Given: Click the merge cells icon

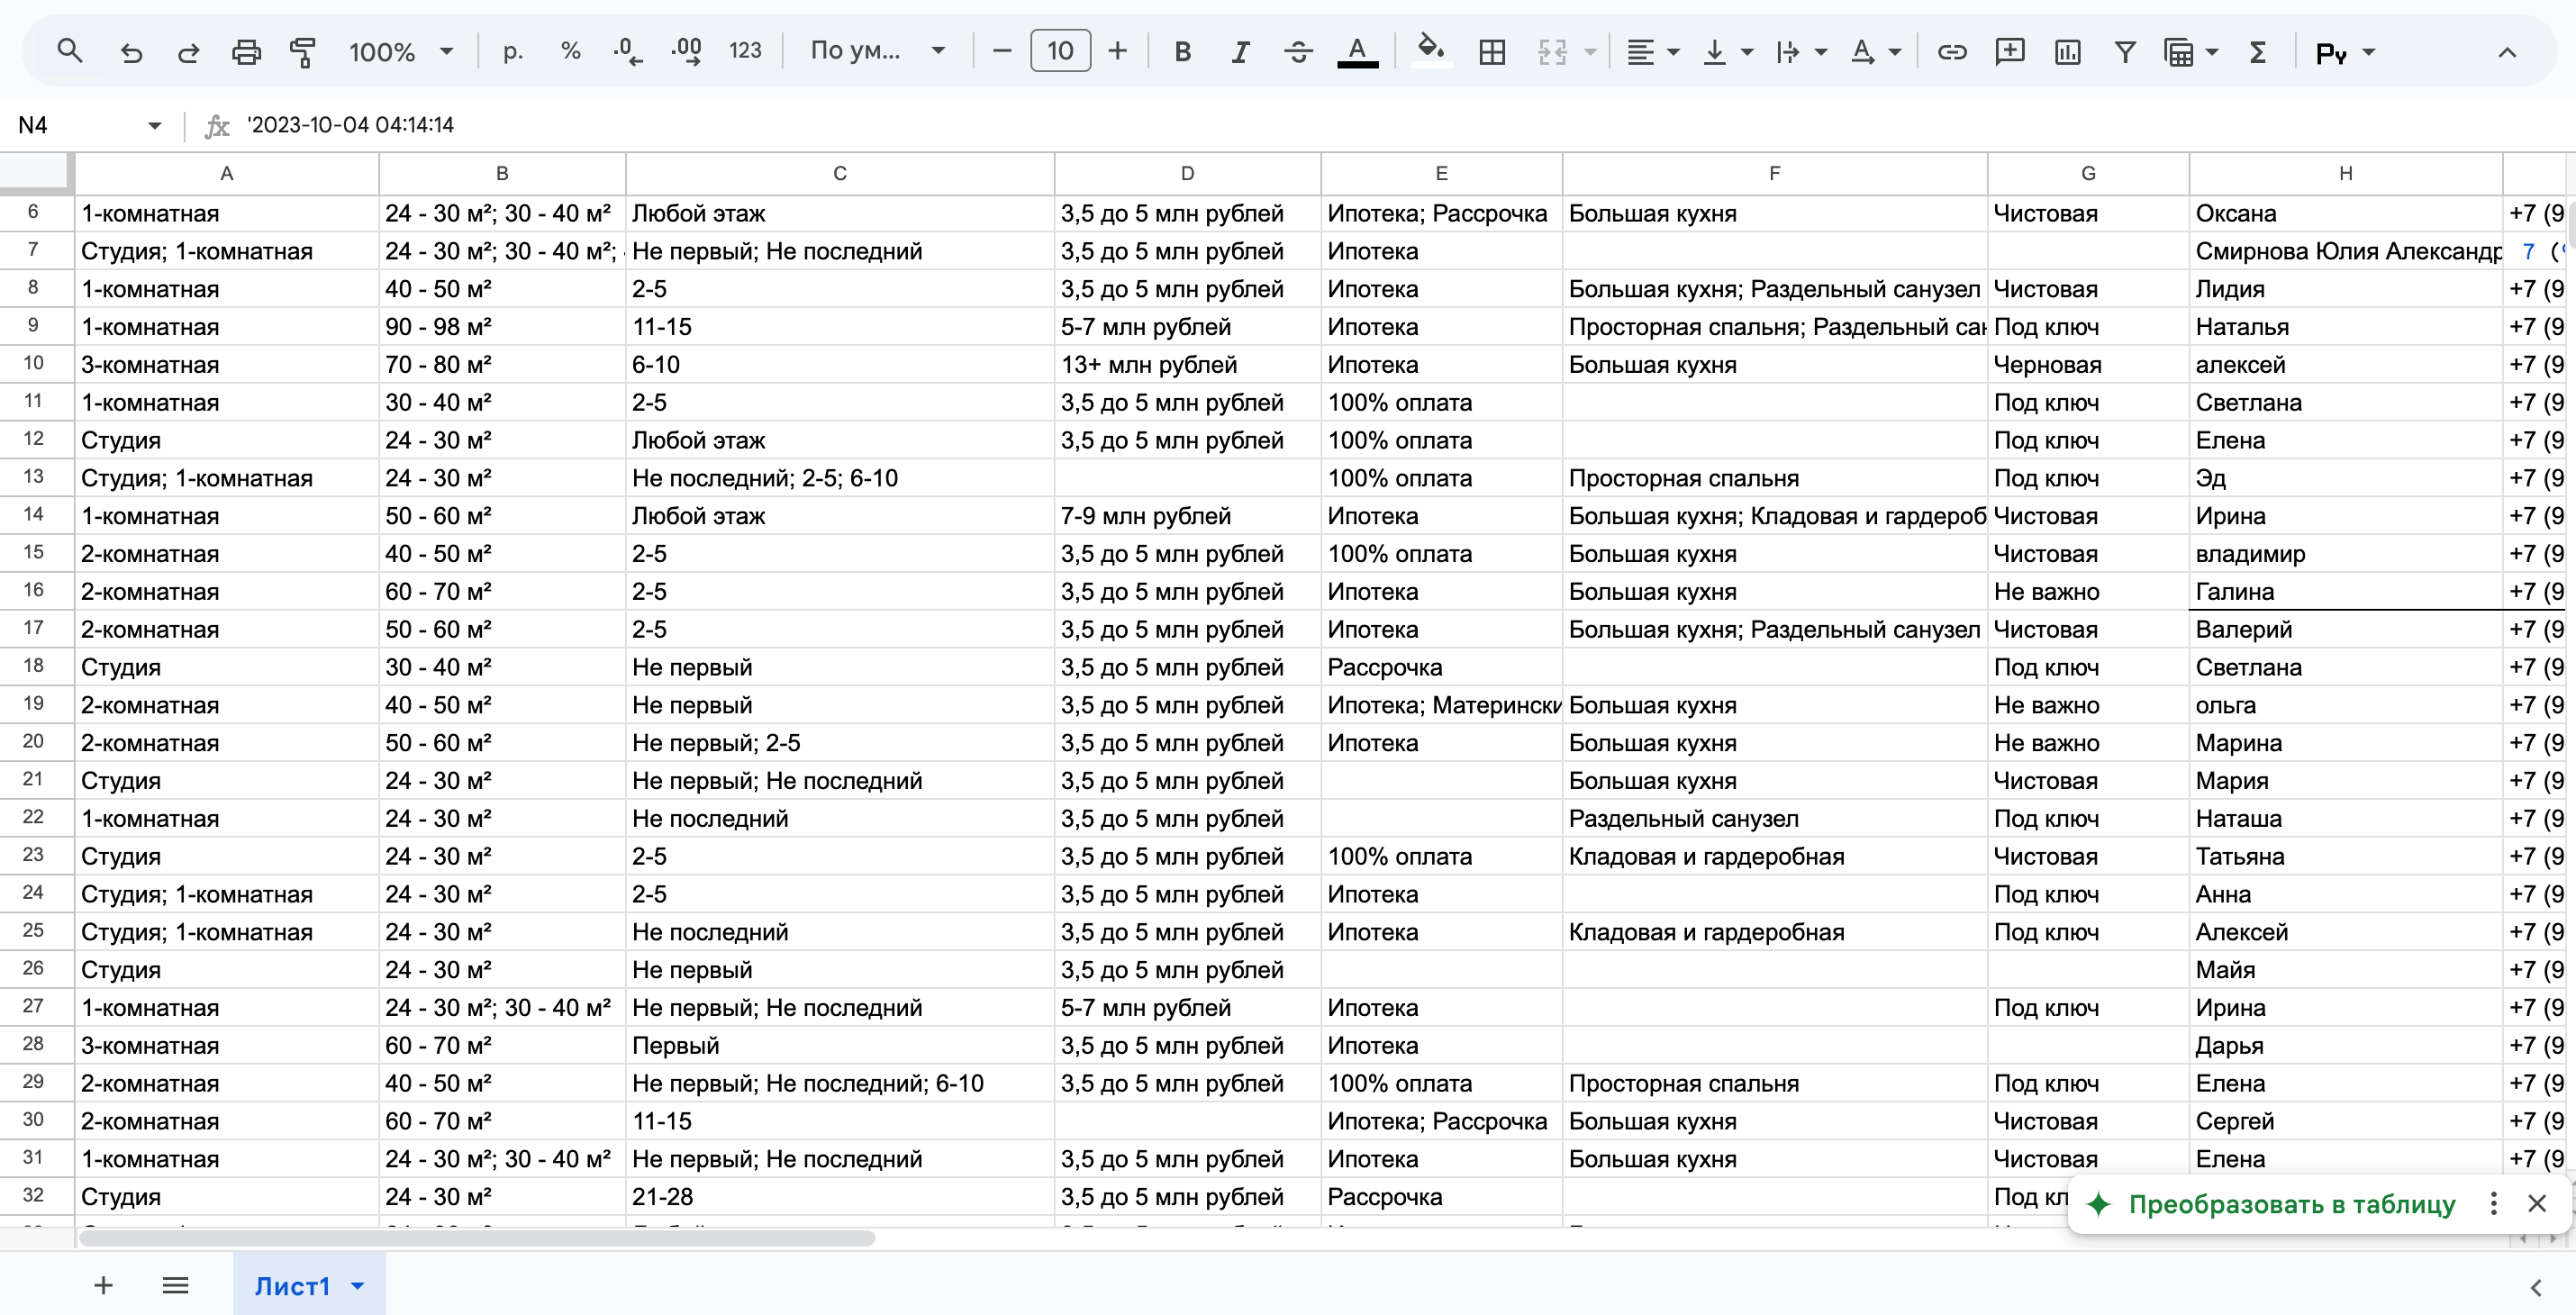Looking at the screenshot, I should 1551,51.
